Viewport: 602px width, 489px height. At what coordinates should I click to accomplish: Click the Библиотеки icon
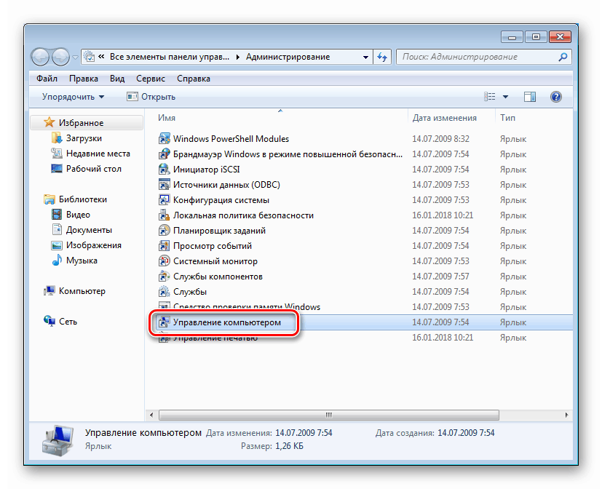49,199
